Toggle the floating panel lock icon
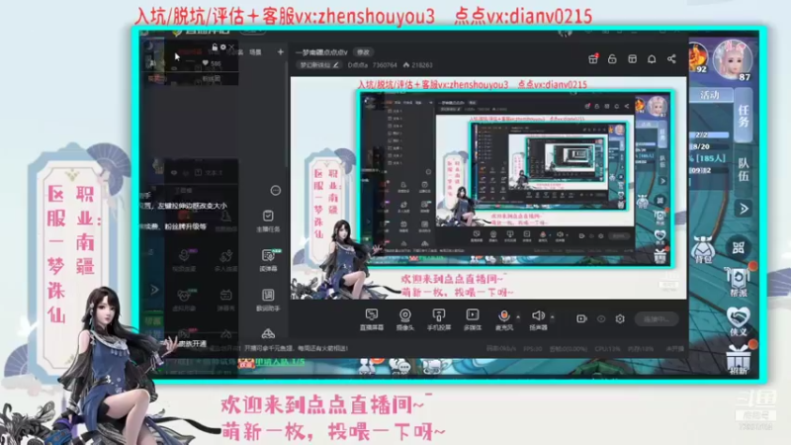The image size is (791, 445). 215,46
